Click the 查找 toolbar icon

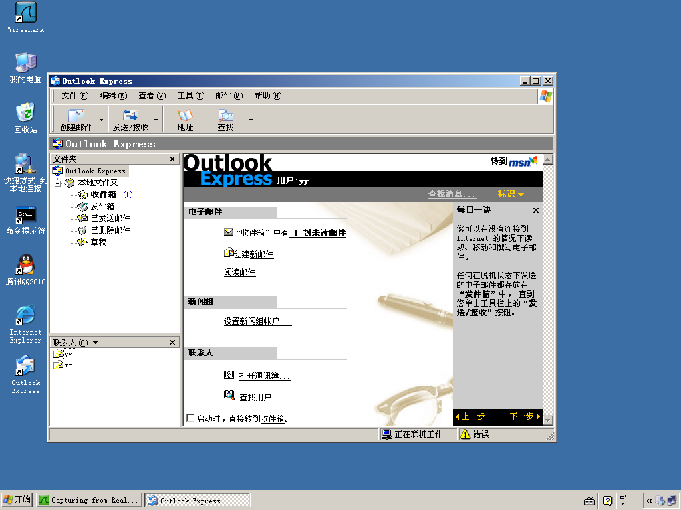tap(226, 120)
